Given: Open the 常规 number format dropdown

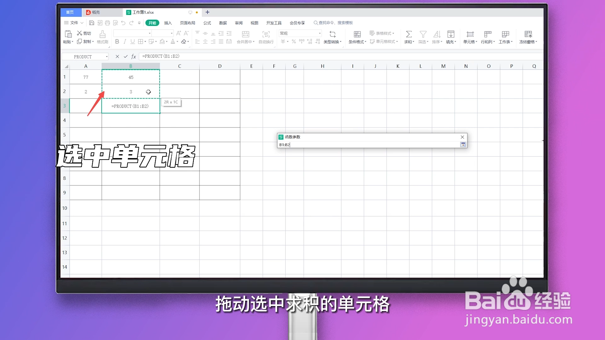Looking at the screenshot, I should pos(320,33).
